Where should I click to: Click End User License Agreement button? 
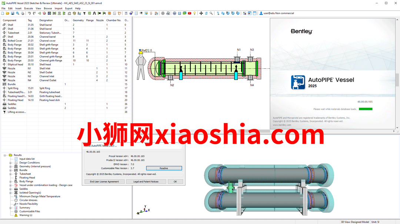pos(104,181)
